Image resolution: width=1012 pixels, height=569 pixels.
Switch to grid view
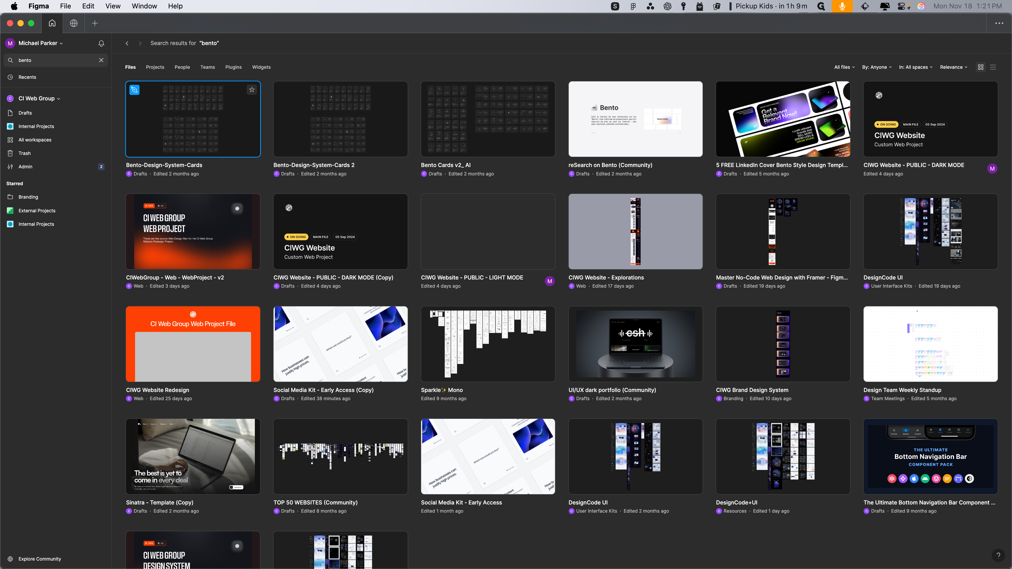(981, 67)
